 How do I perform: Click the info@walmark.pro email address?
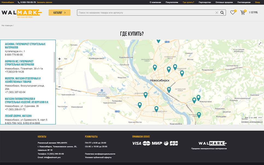point(52,157)
